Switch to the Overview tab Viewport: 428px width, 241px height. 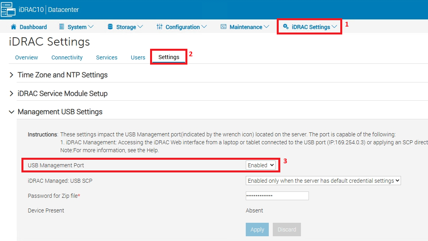point(27,57)
